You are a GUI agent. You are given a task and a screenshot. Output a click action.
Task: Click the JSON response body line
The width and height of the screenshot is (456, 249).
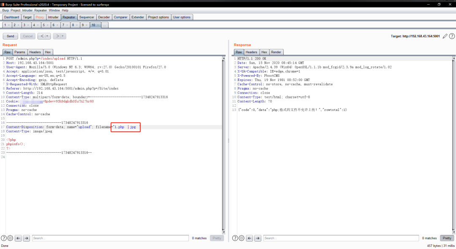click(292, 110)
